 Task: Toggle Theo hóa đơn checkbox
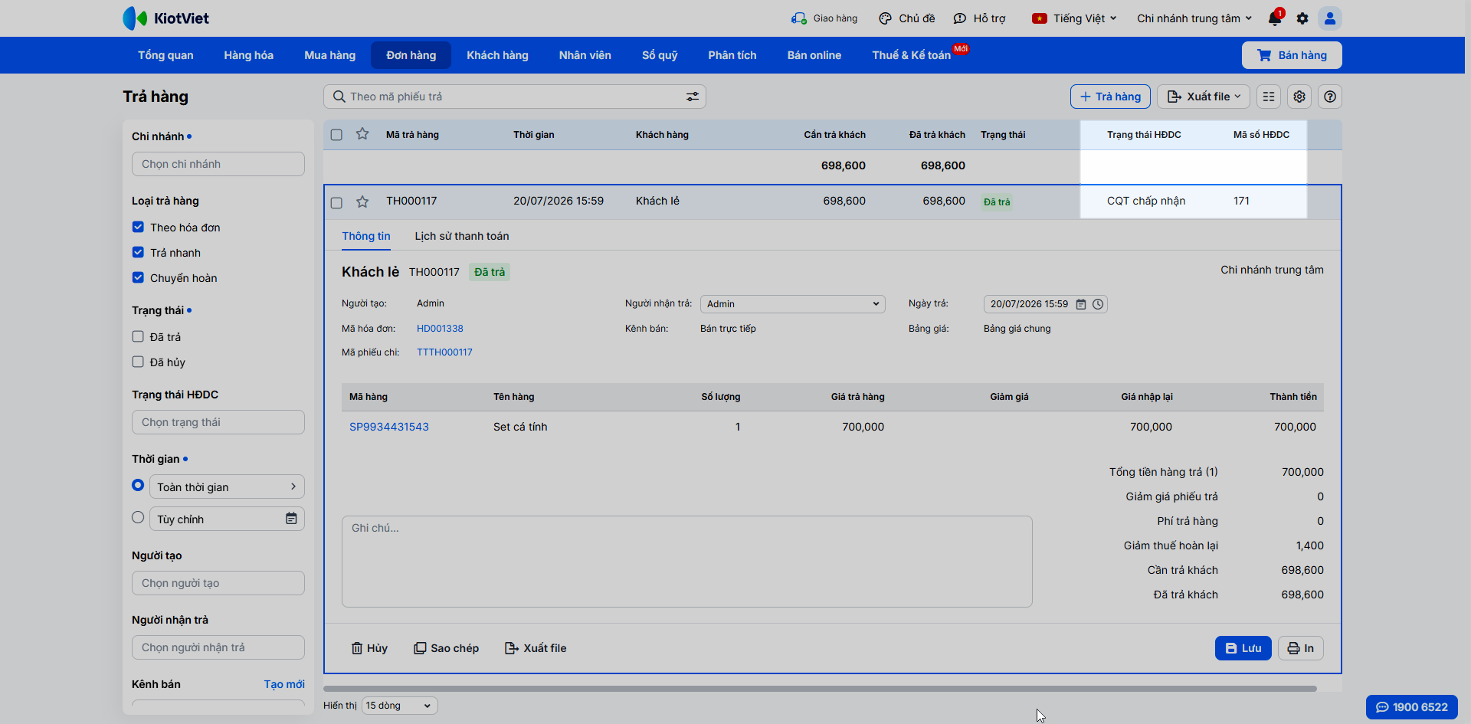pyautogui.click(x=138, y=227)
